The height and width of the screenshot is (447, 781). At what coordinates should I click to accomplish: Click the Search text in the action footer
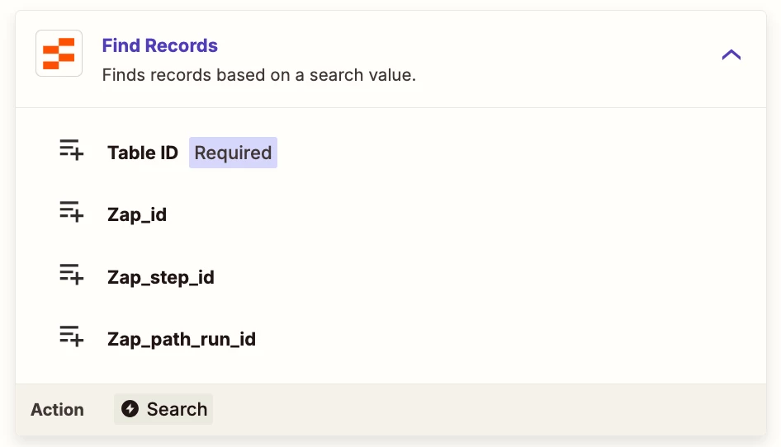(x=177, y=410)
